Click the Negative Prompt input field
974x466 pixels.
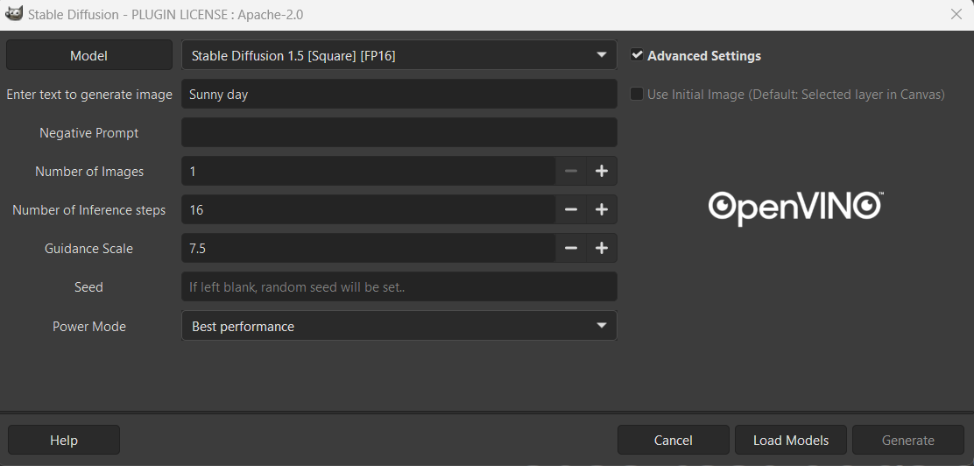399,133
